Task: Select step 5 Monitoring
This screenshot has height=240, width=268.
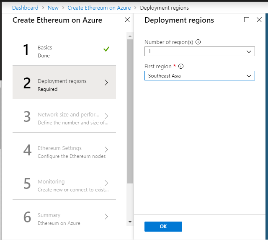Action: click(x=64, y=183)
